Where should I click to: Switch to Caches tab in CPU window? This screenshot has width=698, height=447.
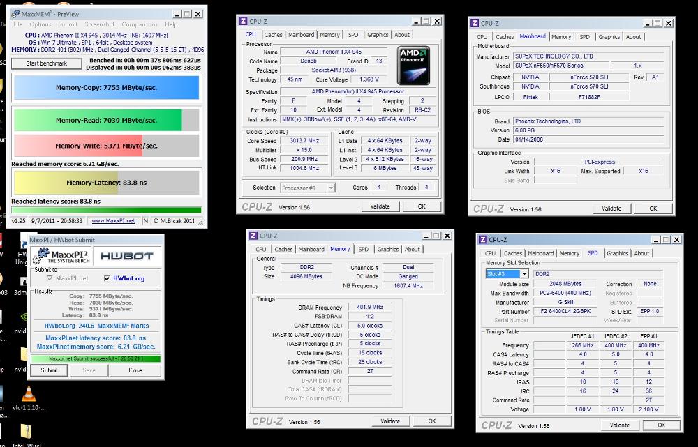tap(273, 35)
